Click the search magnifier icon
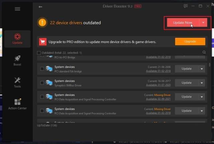 (204, 52)
